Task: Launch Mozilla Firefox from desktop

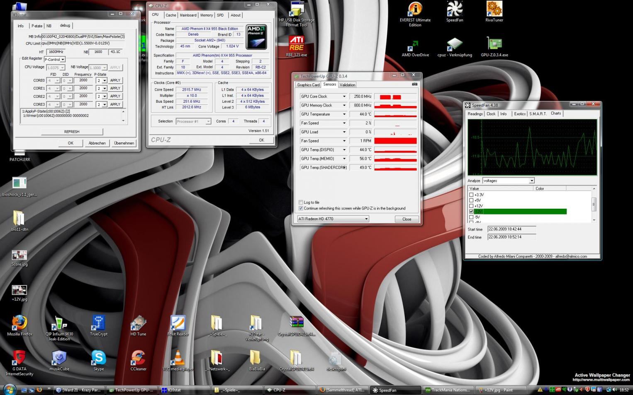Action: pyautogui.click(x=19, y=326)
